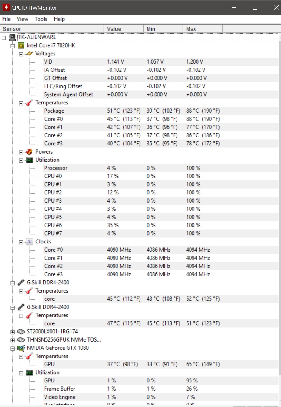Click the CPU Utilization graph icon
Viewport: 281px width, 407px height.
[x=29, y=160]
